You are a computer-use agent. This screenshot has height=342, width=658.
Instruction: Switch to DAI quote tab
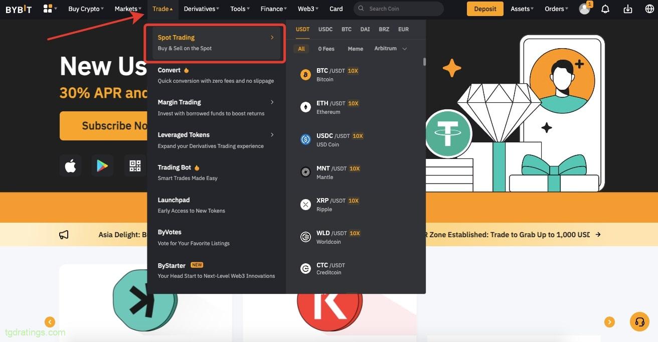point(365,29)
